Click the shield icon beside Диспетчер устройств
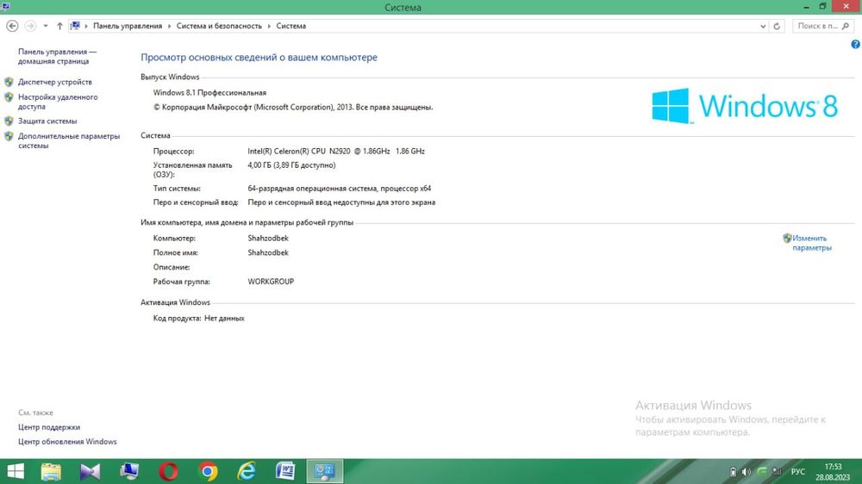Viewport: 862px width, 484px height. (x=9, y=82)
